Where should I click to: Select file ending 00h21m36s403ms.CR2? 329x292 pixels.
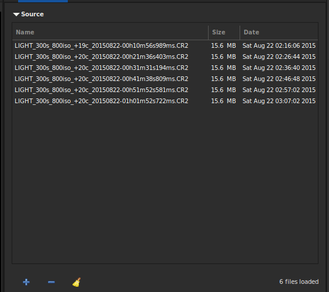pyautogui.click(x=101, y=57)
